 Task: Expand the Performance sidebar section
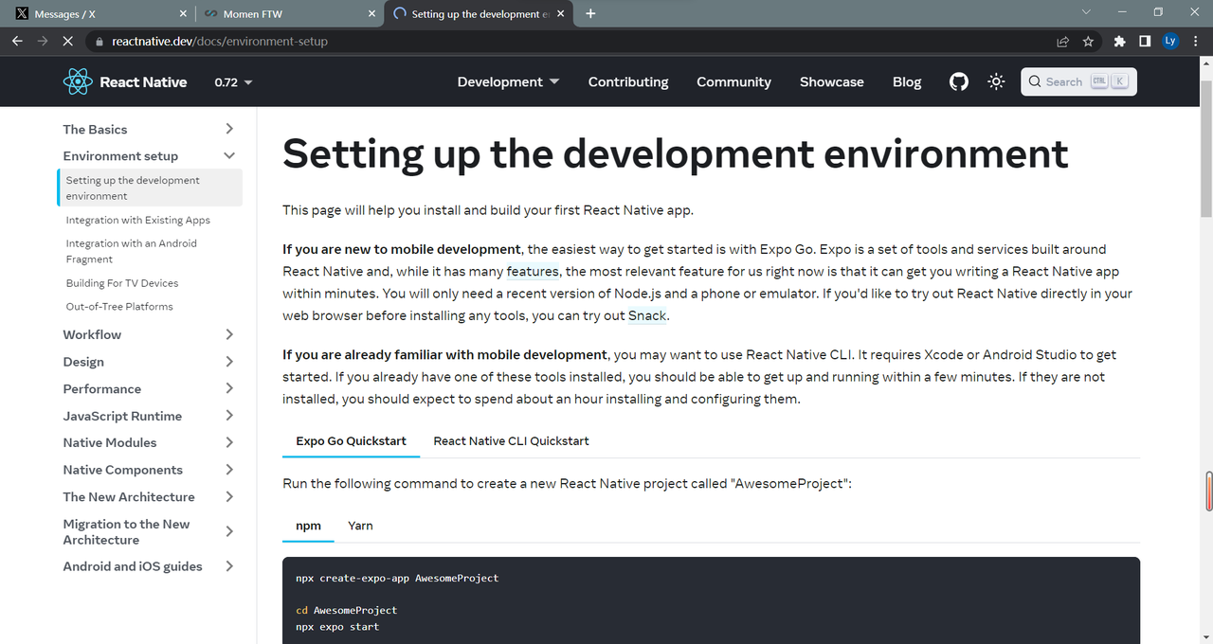click(x=148, y=388)
